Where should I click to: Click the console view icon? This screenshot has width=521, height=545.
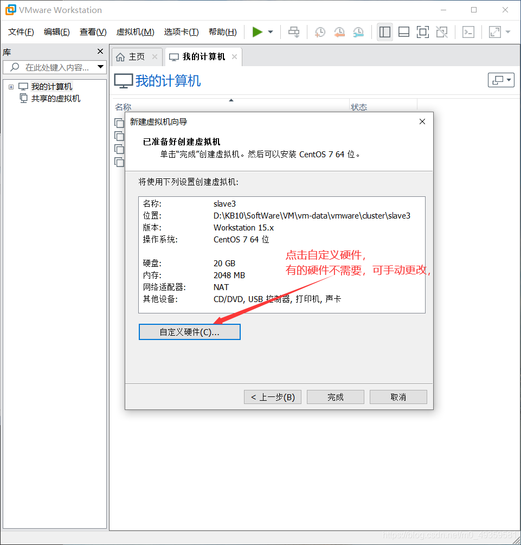point(468,32)
